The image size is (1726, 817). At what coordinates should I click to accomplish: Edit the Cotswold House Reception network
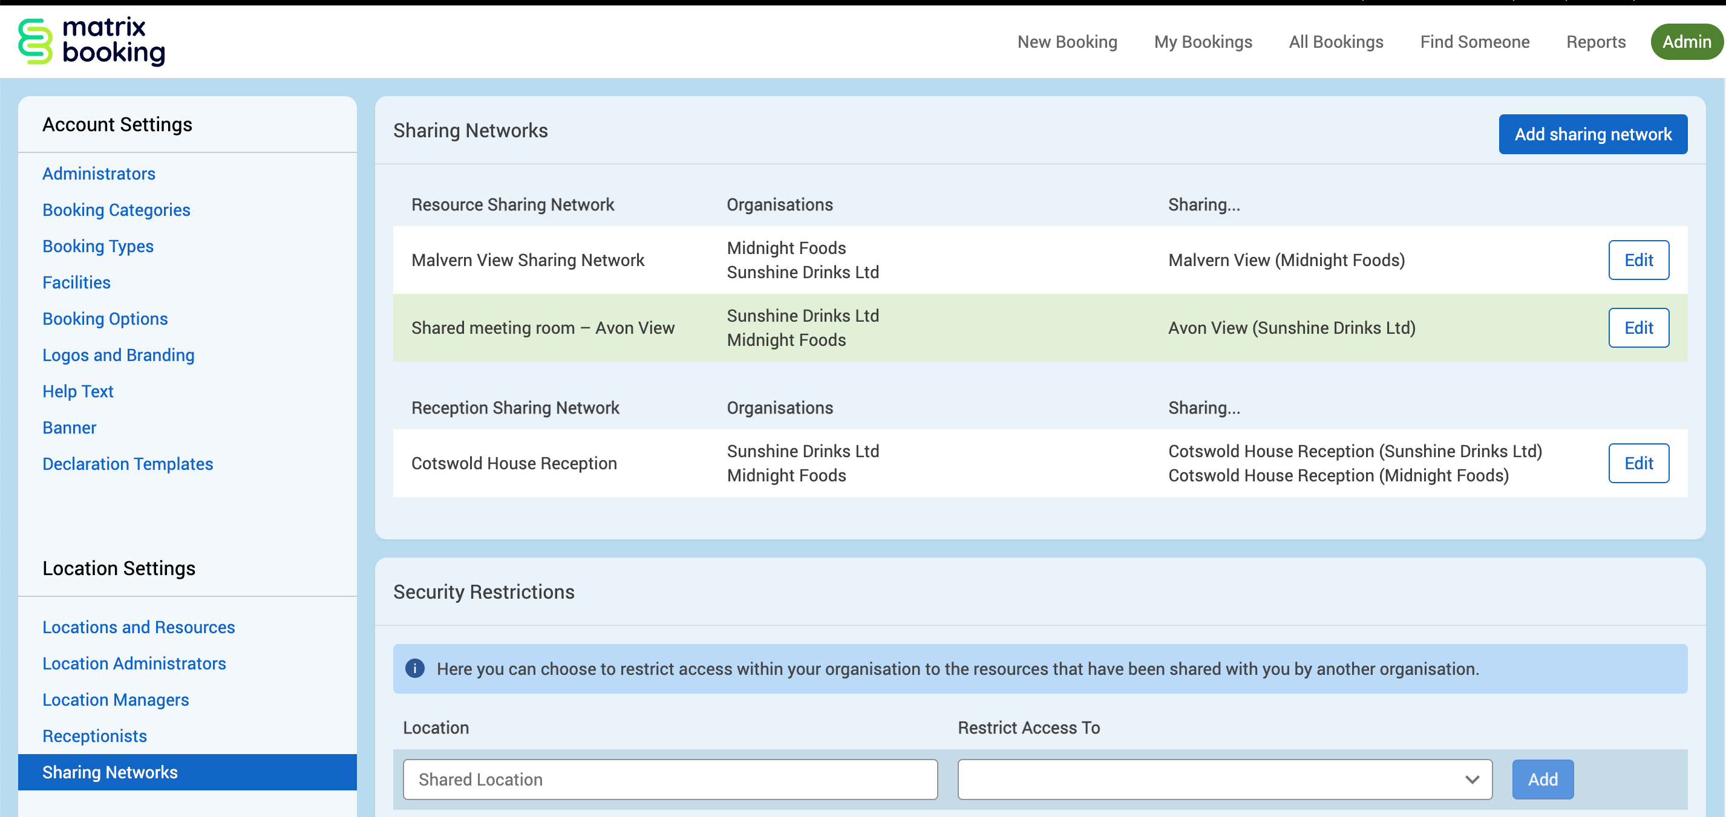(1638, 463)
